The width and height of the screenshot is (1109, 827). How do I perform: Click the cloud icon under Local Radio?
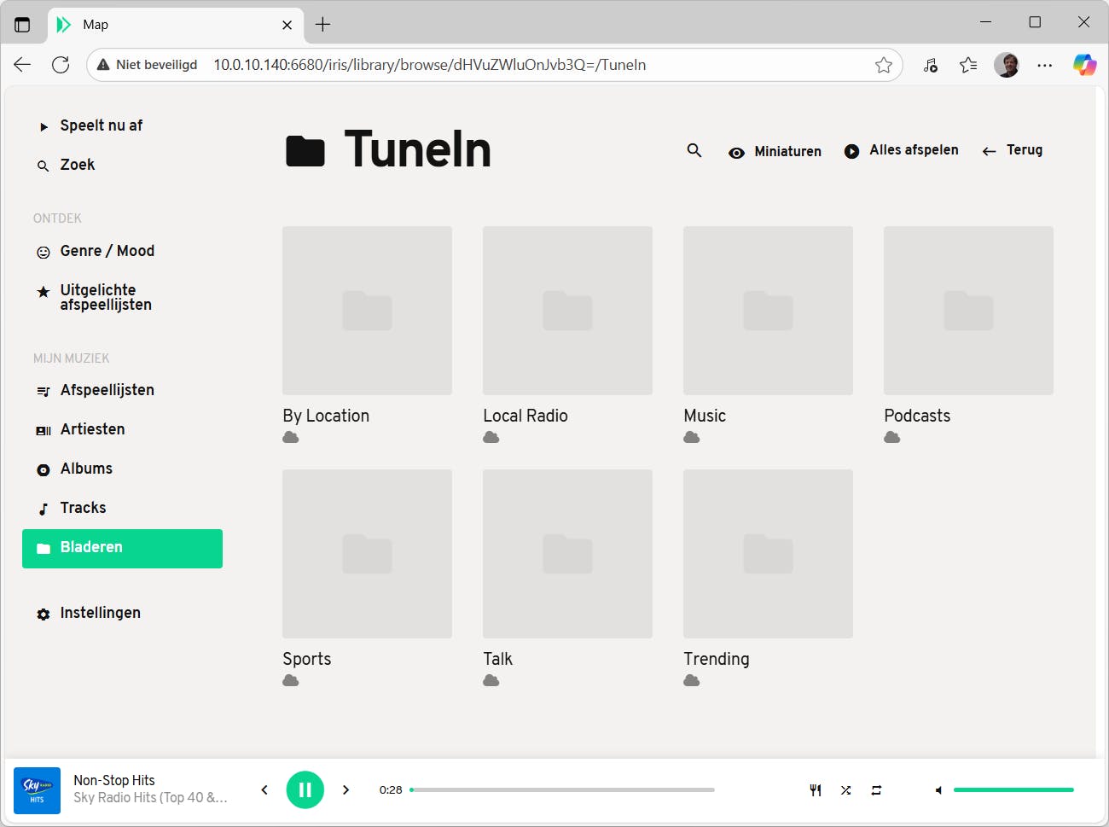[491, 437]
